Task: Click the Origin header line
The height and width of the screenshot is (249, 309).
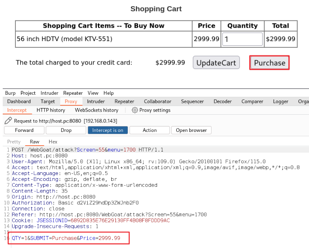Action: (54, 197)
